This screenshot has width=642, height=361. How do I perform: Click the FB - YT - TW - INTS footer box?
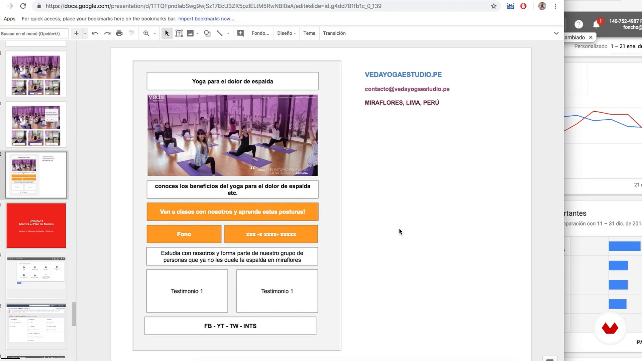coord(230,326)
